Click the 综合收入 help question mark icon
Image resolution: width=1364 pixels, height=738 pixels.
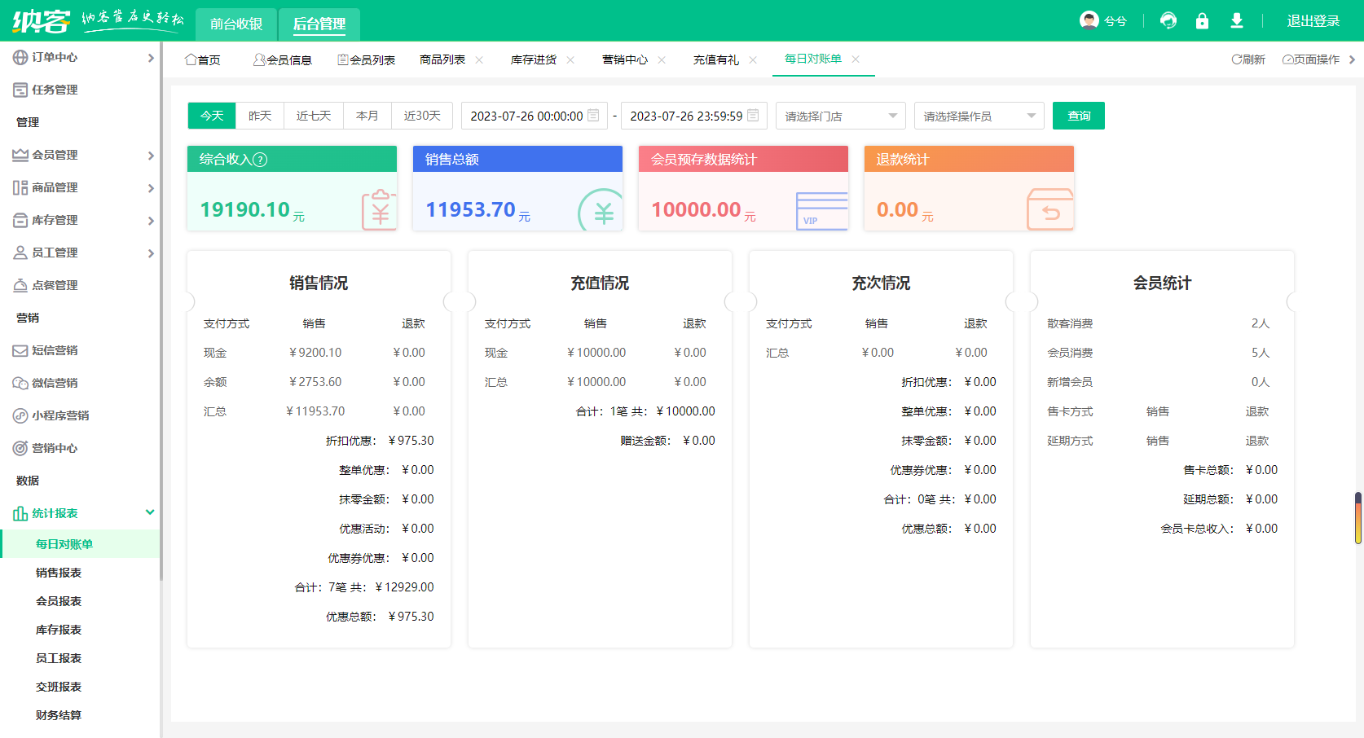259,159
